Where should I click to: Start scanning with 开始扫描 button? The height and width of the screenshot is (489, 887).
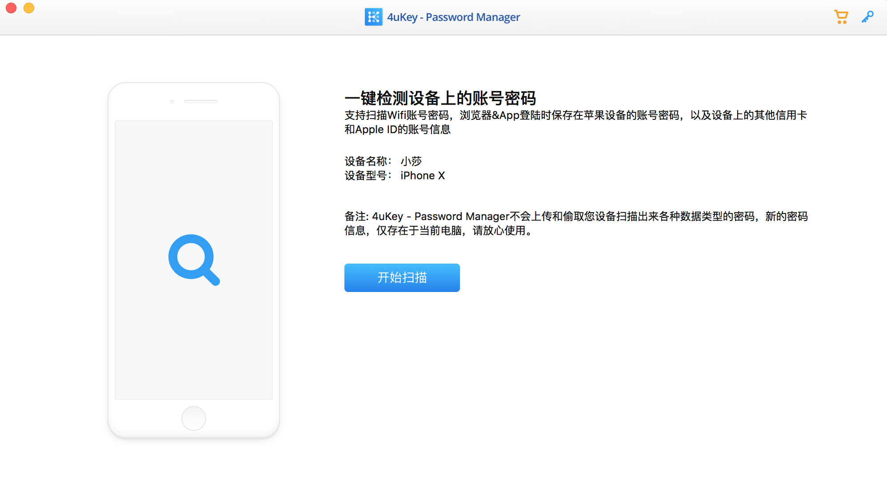pos(402,278)
